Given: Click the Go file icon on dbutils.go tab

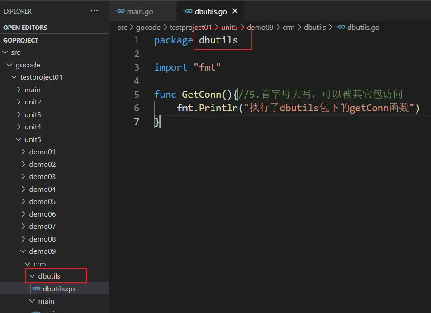Looking at the screenshot, I should [x=187, y=12].
